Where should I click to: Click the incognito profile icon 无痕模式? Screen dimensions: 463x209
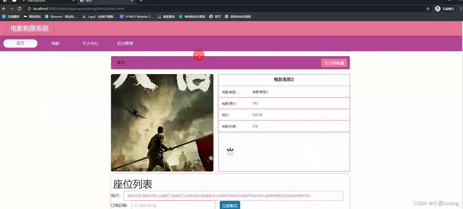[x=445, y=9]
